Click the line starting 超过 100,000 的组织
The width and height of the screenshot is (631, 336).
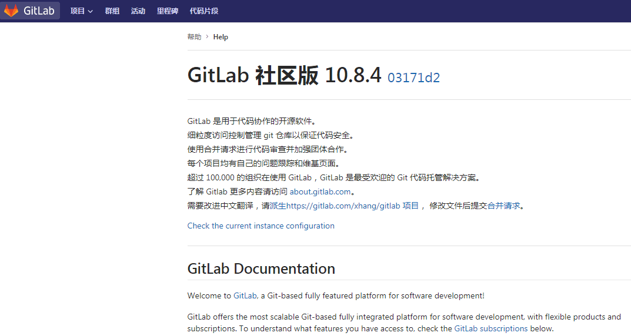pos(333,177)
